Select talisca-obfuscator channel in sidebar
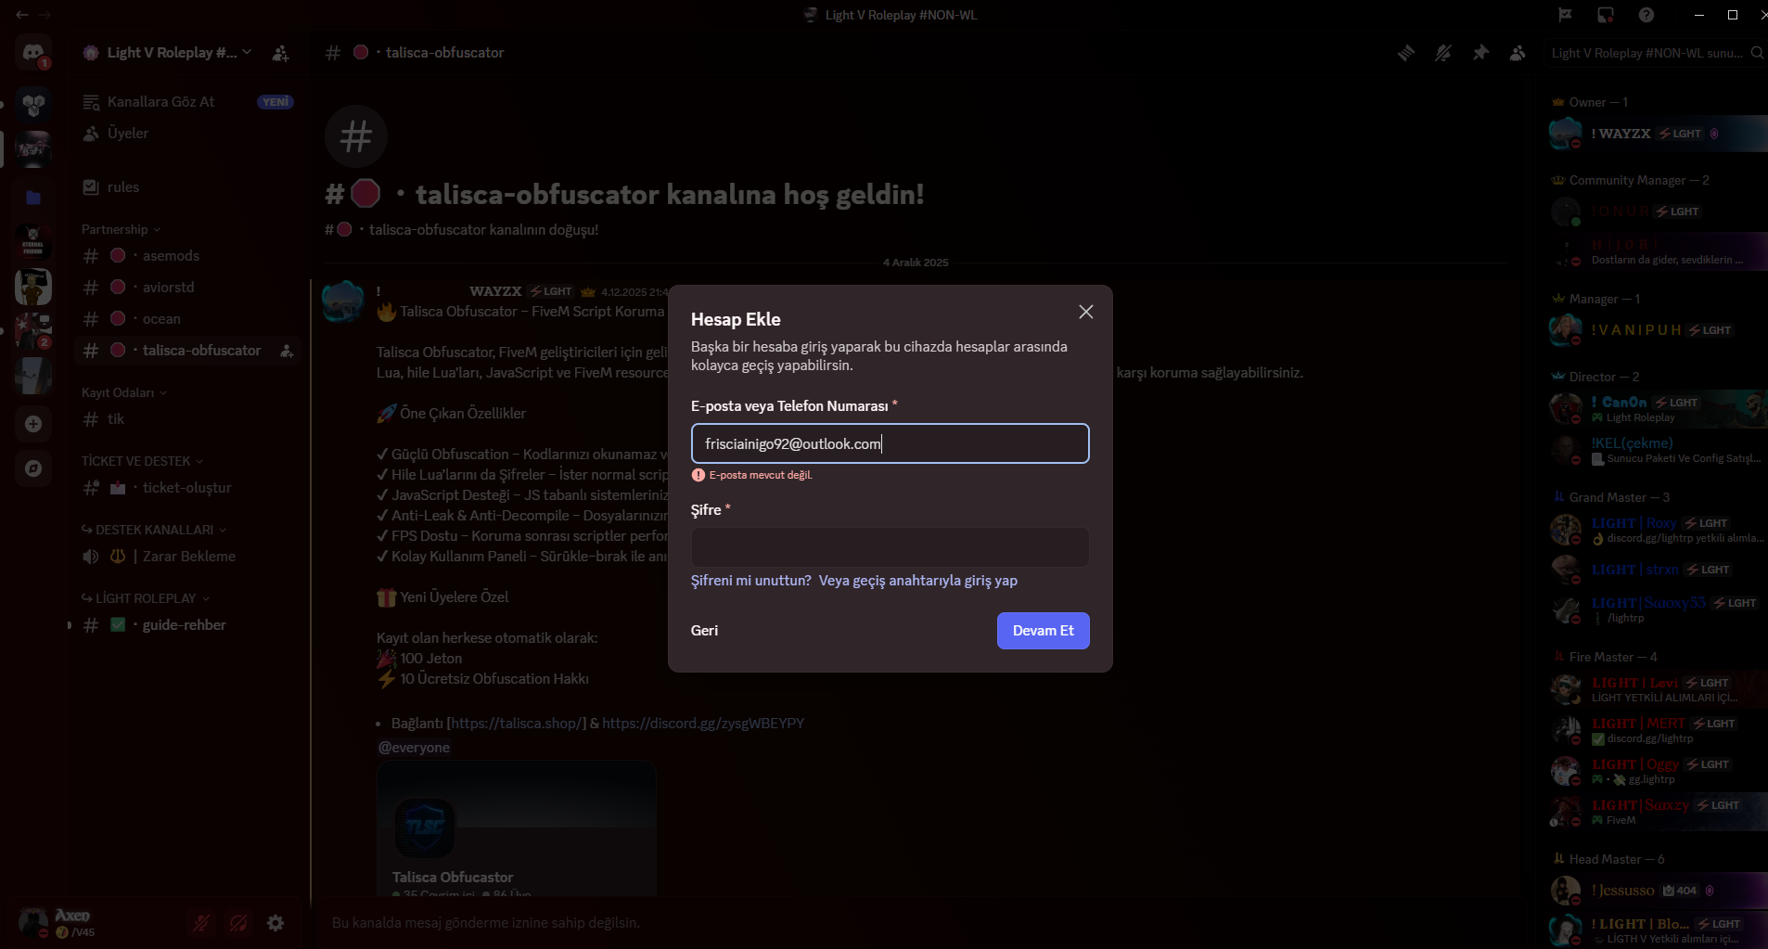Screen dimensions: 1768x949 (x=187, y=351)
